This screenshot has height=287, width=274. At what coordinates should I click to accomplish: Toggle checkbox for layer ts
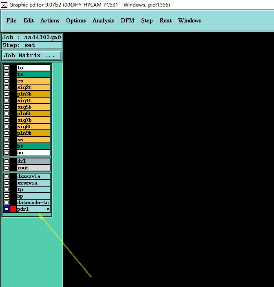tap(7, 74)
